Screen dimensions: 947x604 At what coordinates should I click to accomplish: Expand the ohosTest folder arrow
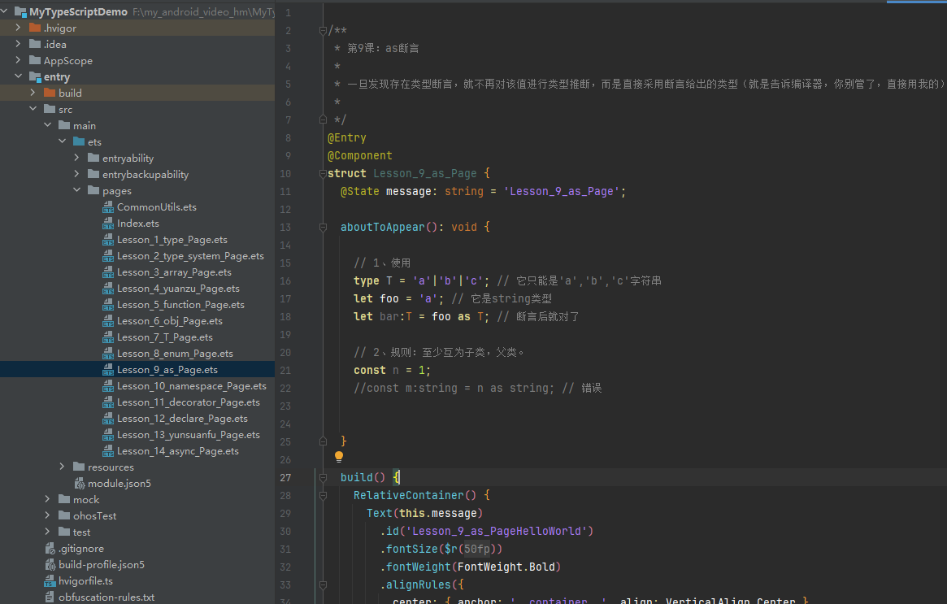[x=48, y=515]
